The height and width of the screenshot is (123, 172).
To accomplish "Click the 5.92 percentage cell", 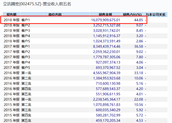I will pos(139,110).
